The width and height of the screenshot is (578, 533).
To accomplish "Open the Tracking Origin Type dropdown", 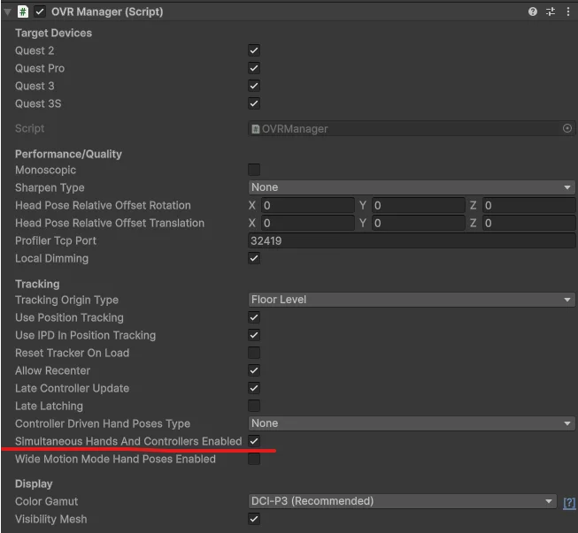I will [412, 300].
